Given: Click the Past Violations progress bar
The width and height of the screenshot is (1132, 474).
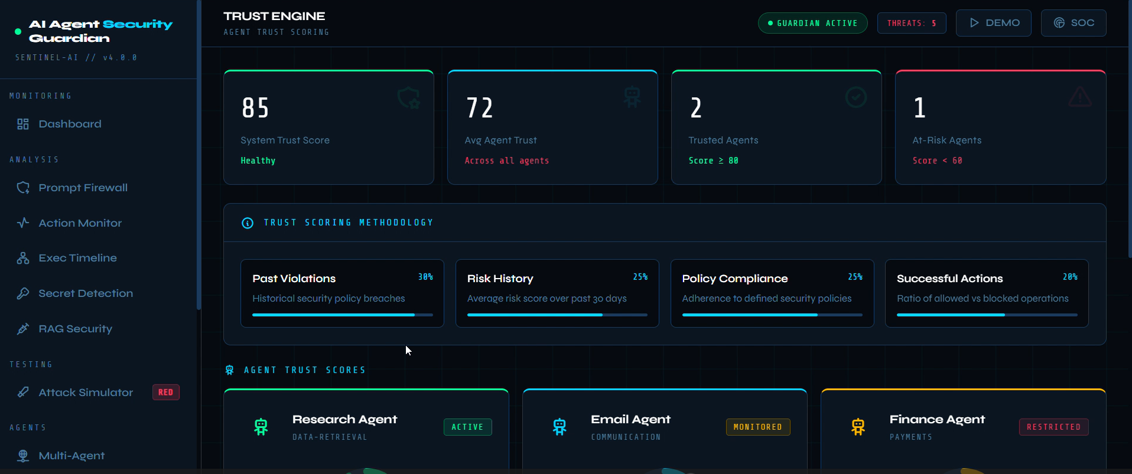Looking at the screenshot, I should [343, 315].
